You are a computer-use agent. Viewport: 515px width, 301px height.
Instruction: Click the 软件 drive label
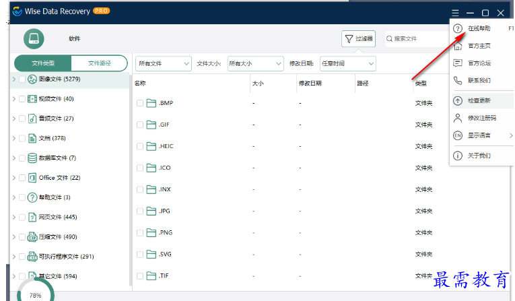click(75, 39)
